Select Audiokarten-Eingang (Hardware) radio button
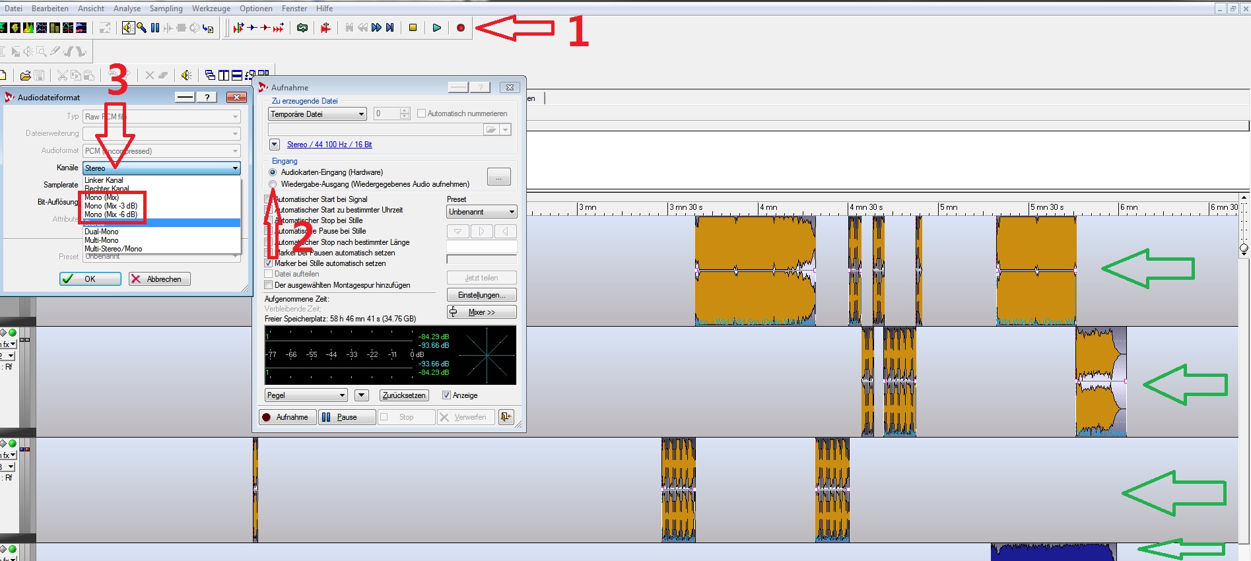This screenshot has height=561, width=1251. [273, 172]
